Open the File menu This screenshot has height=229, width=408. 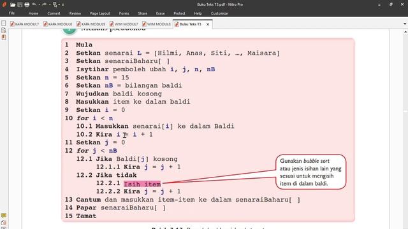pos(11,13)
